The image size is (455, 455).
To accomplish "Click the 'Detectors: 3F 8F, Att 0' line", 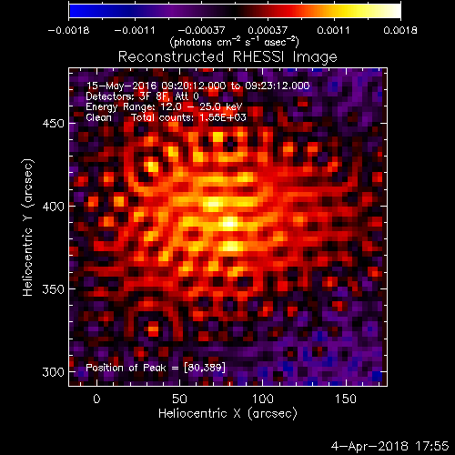I will (x=142, y=96).
